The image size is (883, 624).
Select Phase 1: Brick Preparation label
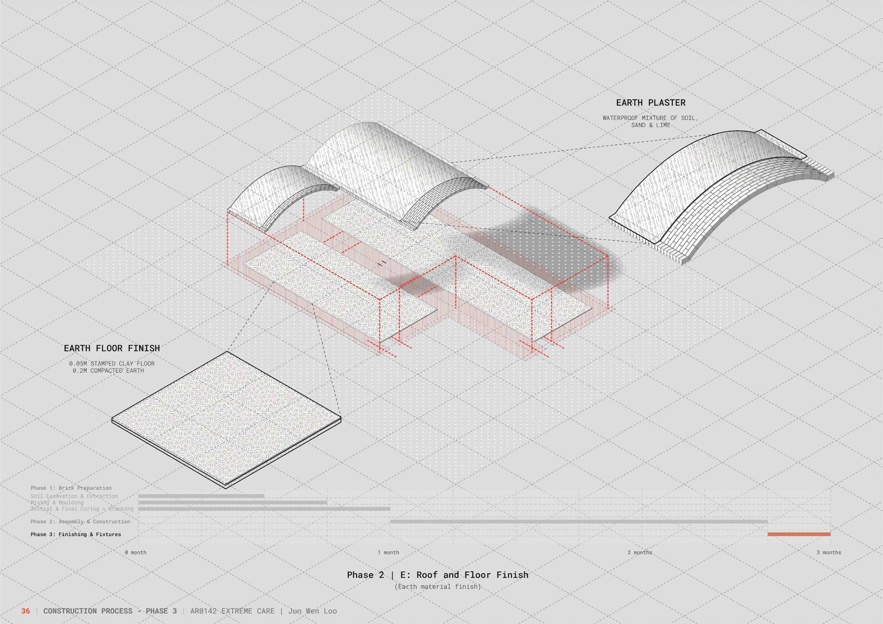[x=71, y=488]
